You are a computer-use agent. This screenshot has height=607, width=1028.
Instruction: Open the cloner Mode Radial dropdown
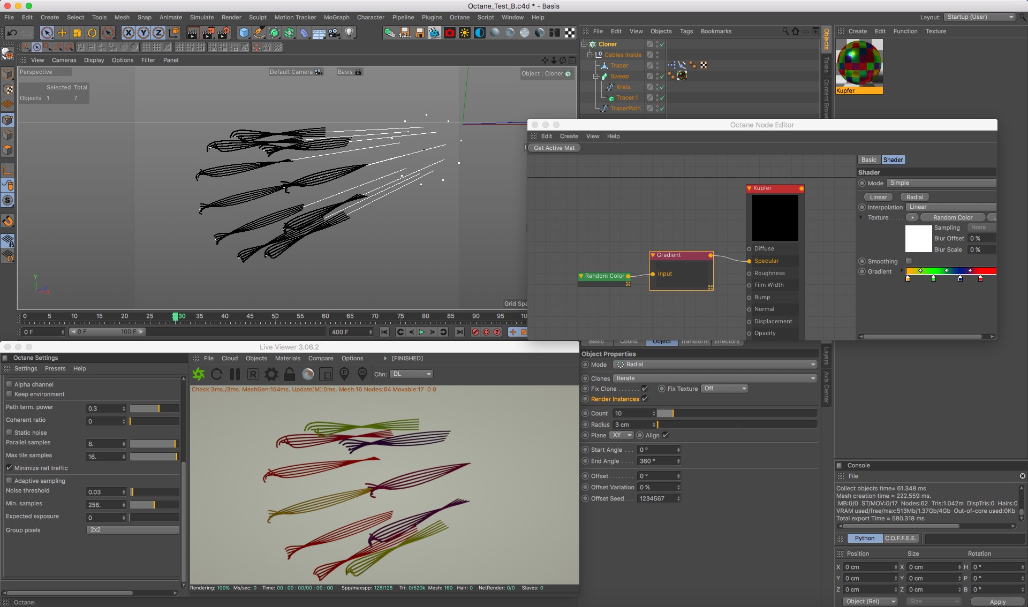pyautogui.click(x=715, y=365)
